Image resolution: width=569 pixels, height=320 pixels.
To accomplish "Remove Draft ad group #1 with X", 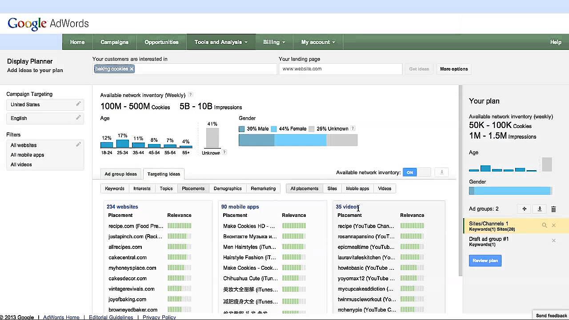I will point(553,240).
